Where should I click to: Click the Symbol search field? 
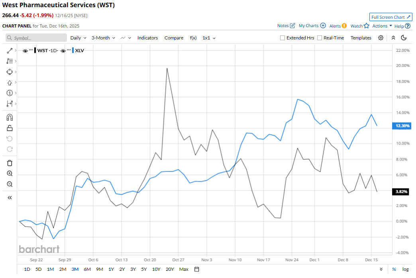36,38
